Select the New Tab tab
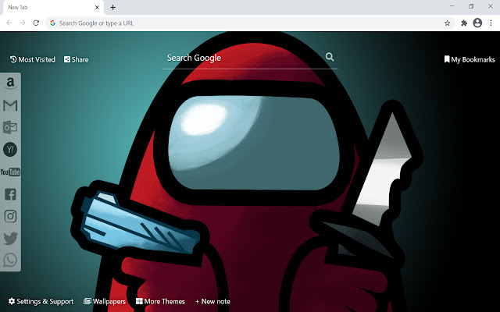This screenshot has width=500, height=312. tap(52, 8)
